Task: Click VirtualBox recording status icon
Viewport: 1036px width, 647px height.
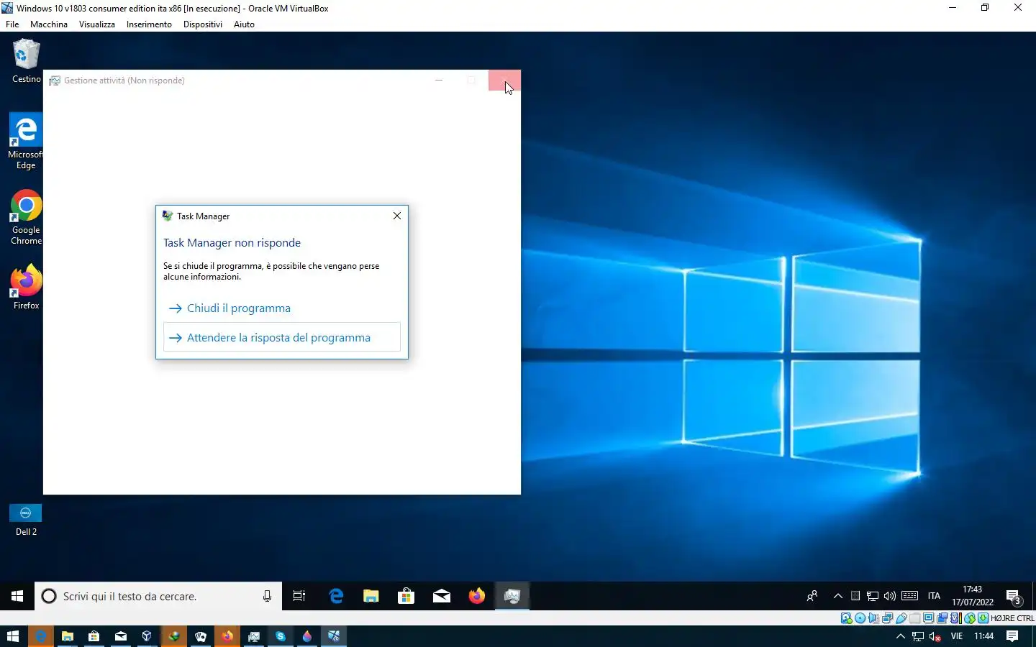Action: (942, 618)
